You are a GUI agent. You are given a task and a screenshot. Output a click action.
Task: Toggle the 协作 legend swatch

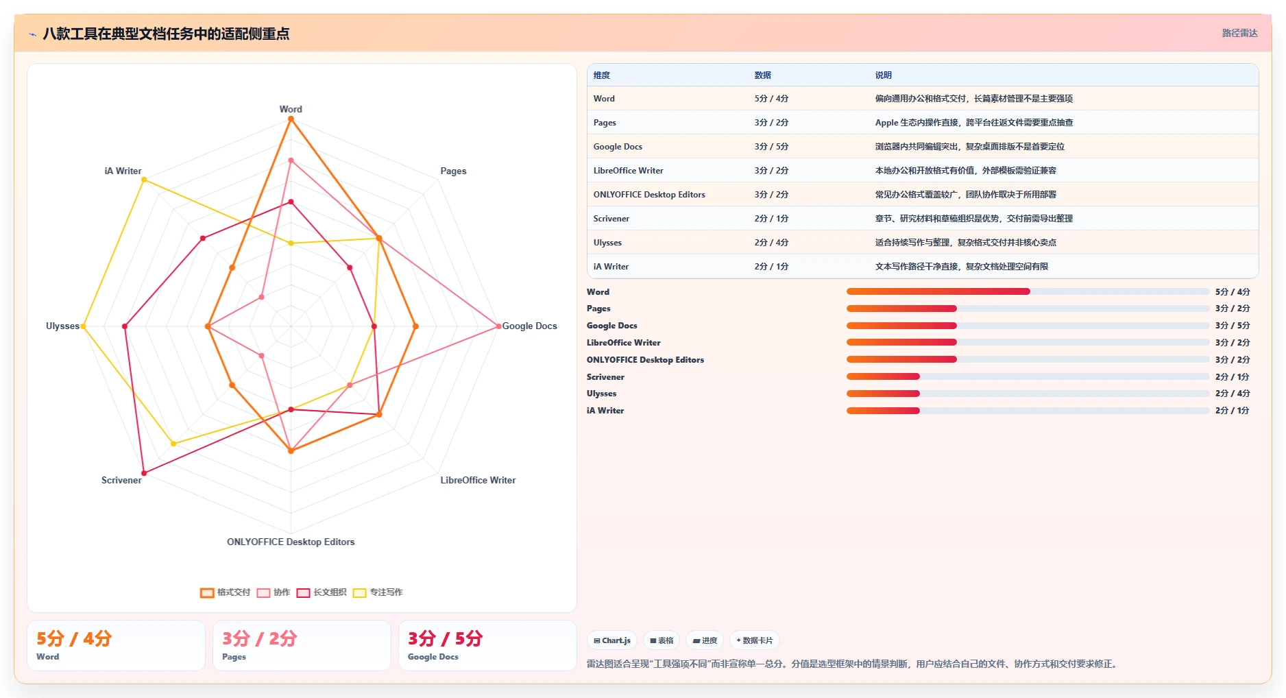[x=263, y=592]
